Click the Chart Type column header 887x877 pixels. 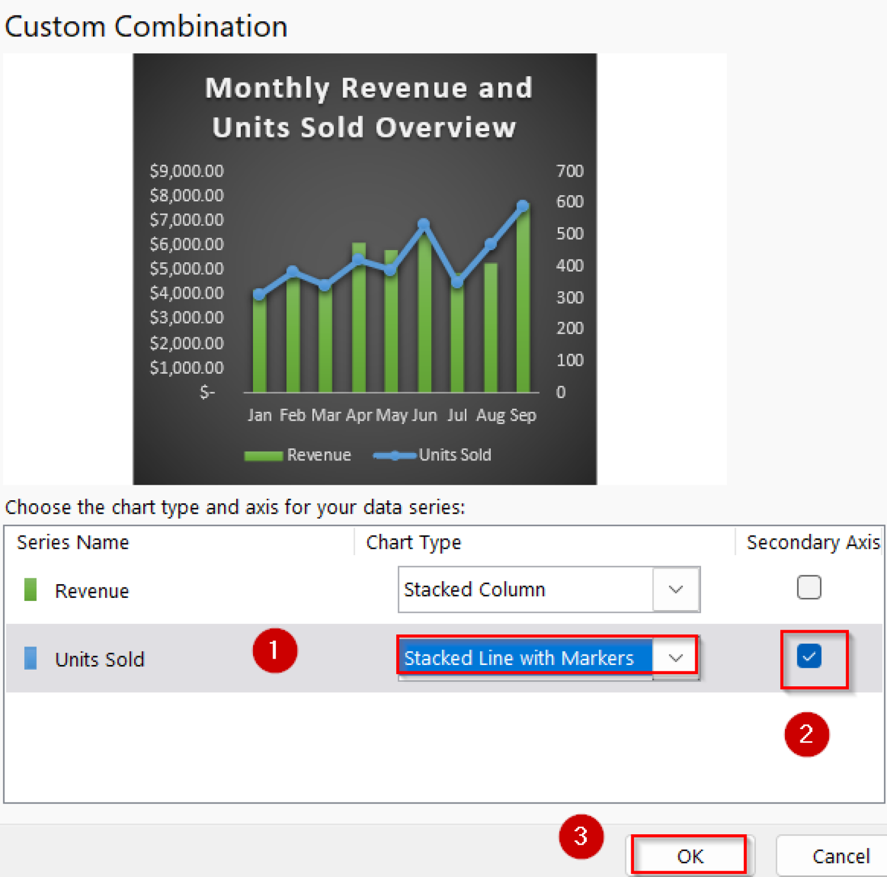pos(413,542)
